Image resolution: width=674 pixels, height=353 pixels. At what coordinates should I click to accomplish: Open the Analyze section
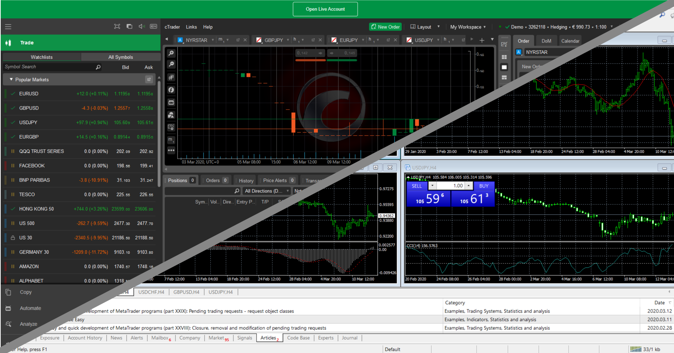tap(28, 324)
